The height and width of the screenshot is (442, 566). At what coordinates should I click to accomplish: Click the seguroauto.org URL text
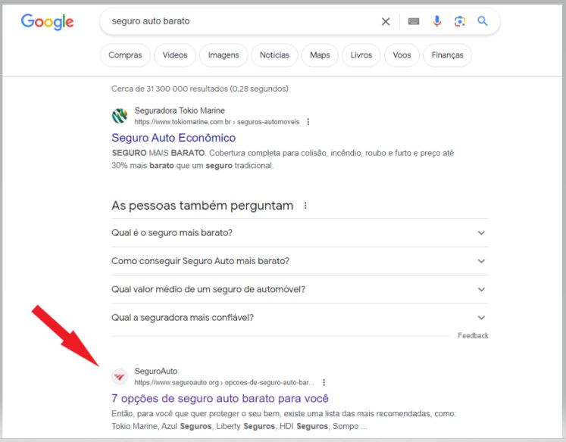[x=224, y=382]
